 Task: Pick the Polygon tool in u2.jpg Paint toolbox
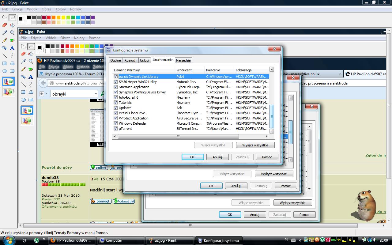coord(12,63)
